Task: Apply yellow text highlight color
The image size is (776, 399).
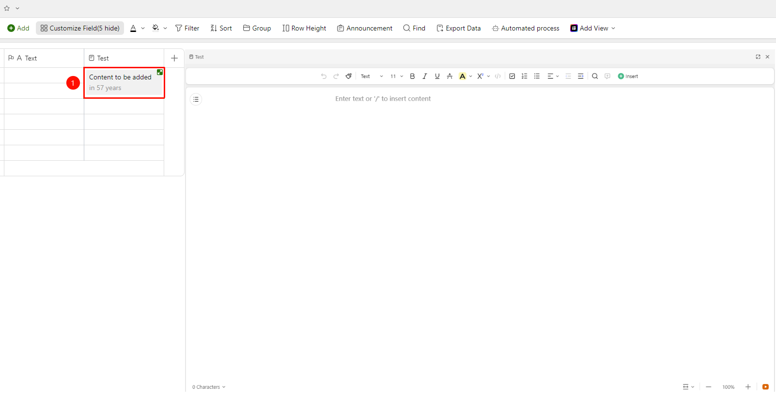Action: point(462,76)
